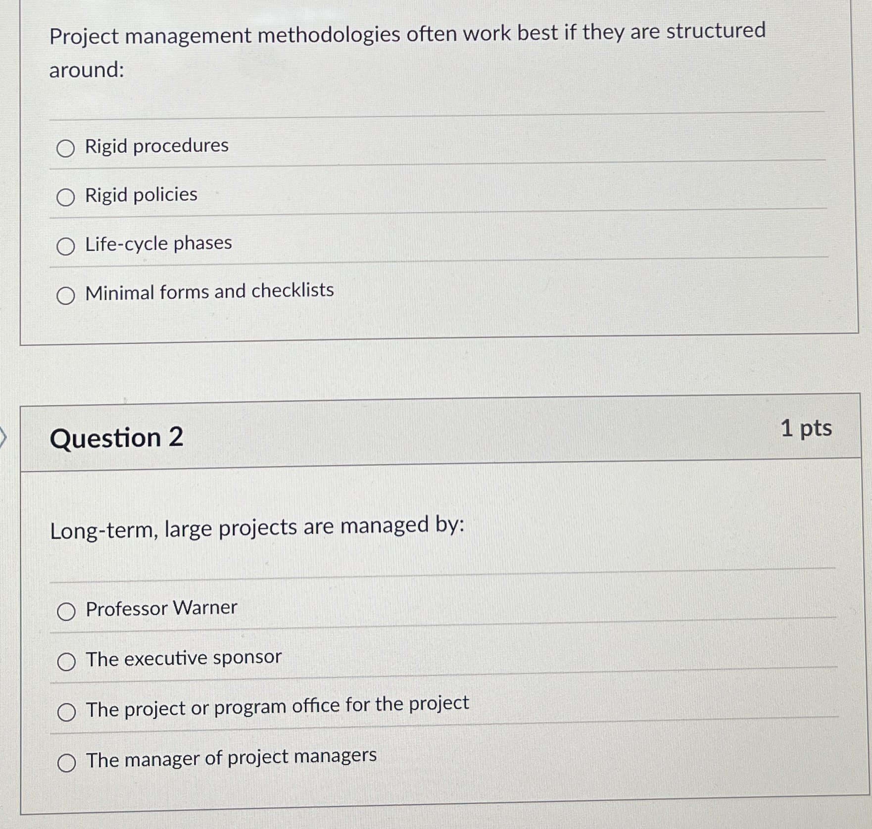Click the "Professor Warner" answer label text
This screenshot has height=829, width=872.
point(160,609)
